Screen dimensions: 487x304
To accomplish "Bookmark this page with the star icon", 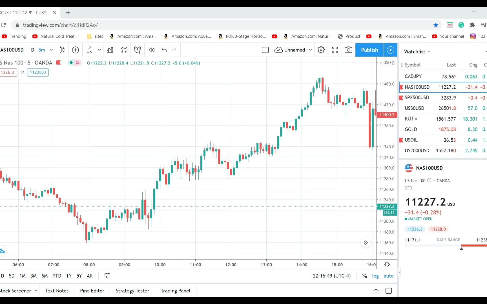I will click(x=436, y=25).
